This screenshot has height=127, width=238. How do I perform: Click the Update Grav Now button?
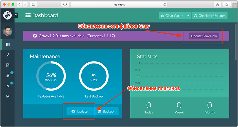[204, 36]
